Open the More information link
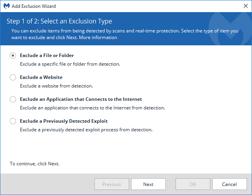The height and width of the screenshot is (195, 252). (98, 38)
